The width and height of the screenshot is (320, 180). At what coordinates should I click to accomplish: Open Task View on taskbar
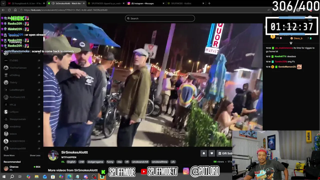20,177
